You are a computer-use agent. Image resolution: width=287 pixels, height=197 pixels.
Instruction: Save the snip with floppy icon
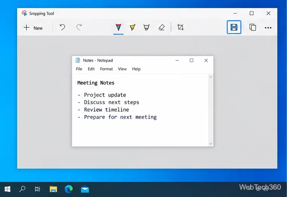[234, 27]
